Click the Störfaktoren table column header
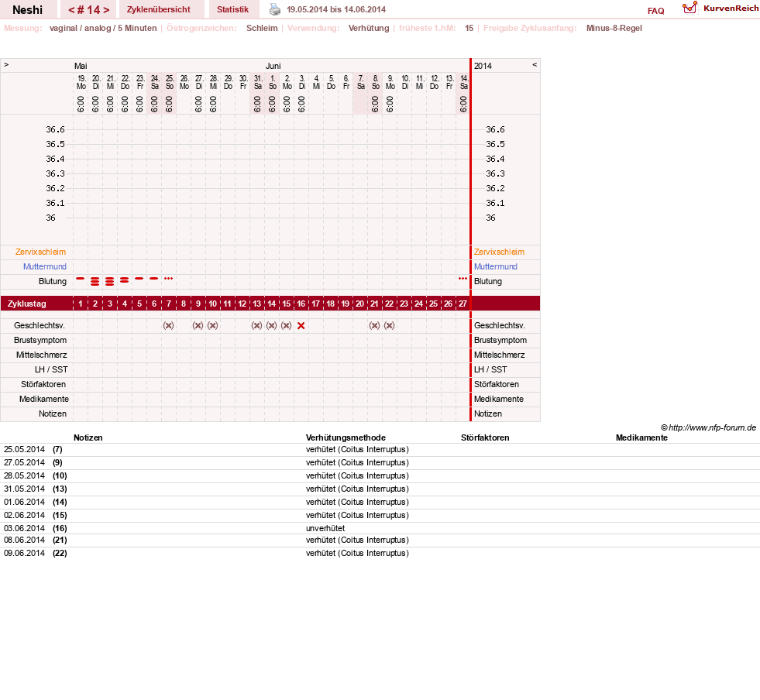The width and height of the screenshot is (760, 700). (x=485, y=437)
